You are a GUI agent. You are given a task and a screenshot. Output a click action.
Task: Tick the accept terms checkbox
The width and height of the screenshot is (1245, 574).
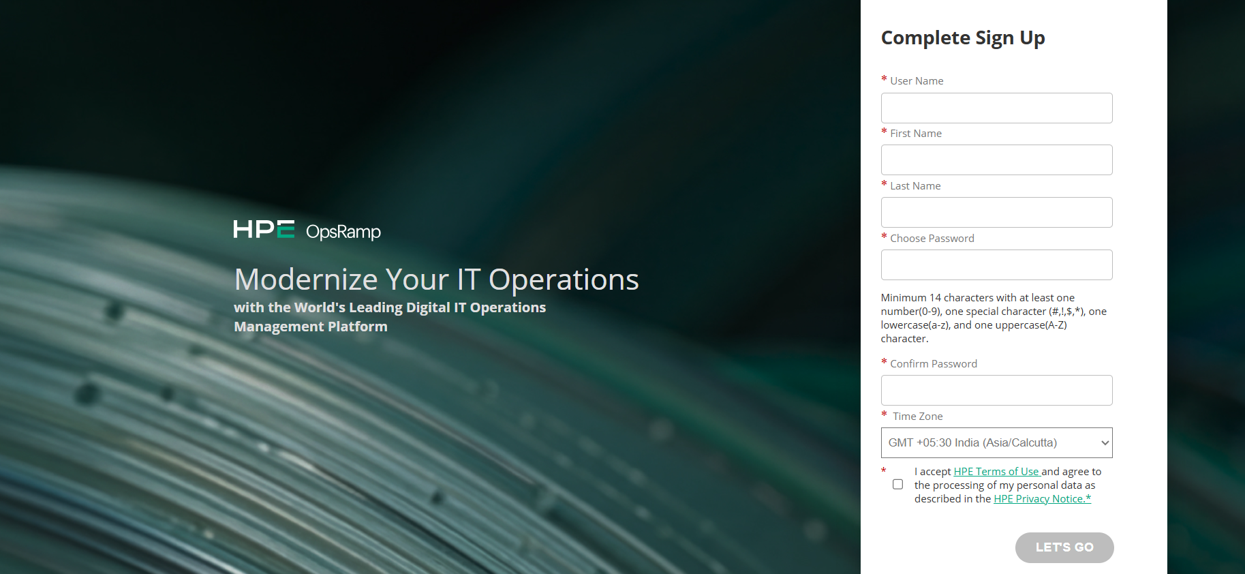[898, 484]
